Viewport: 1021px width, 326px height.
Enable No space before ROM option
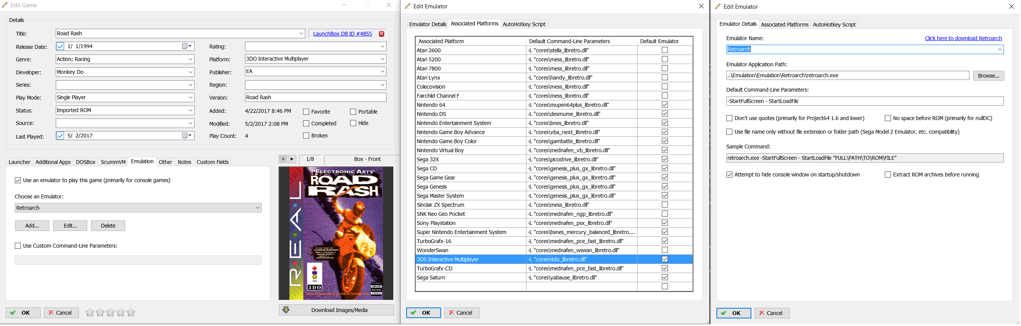pyautogui.click(x=888, y=118)
